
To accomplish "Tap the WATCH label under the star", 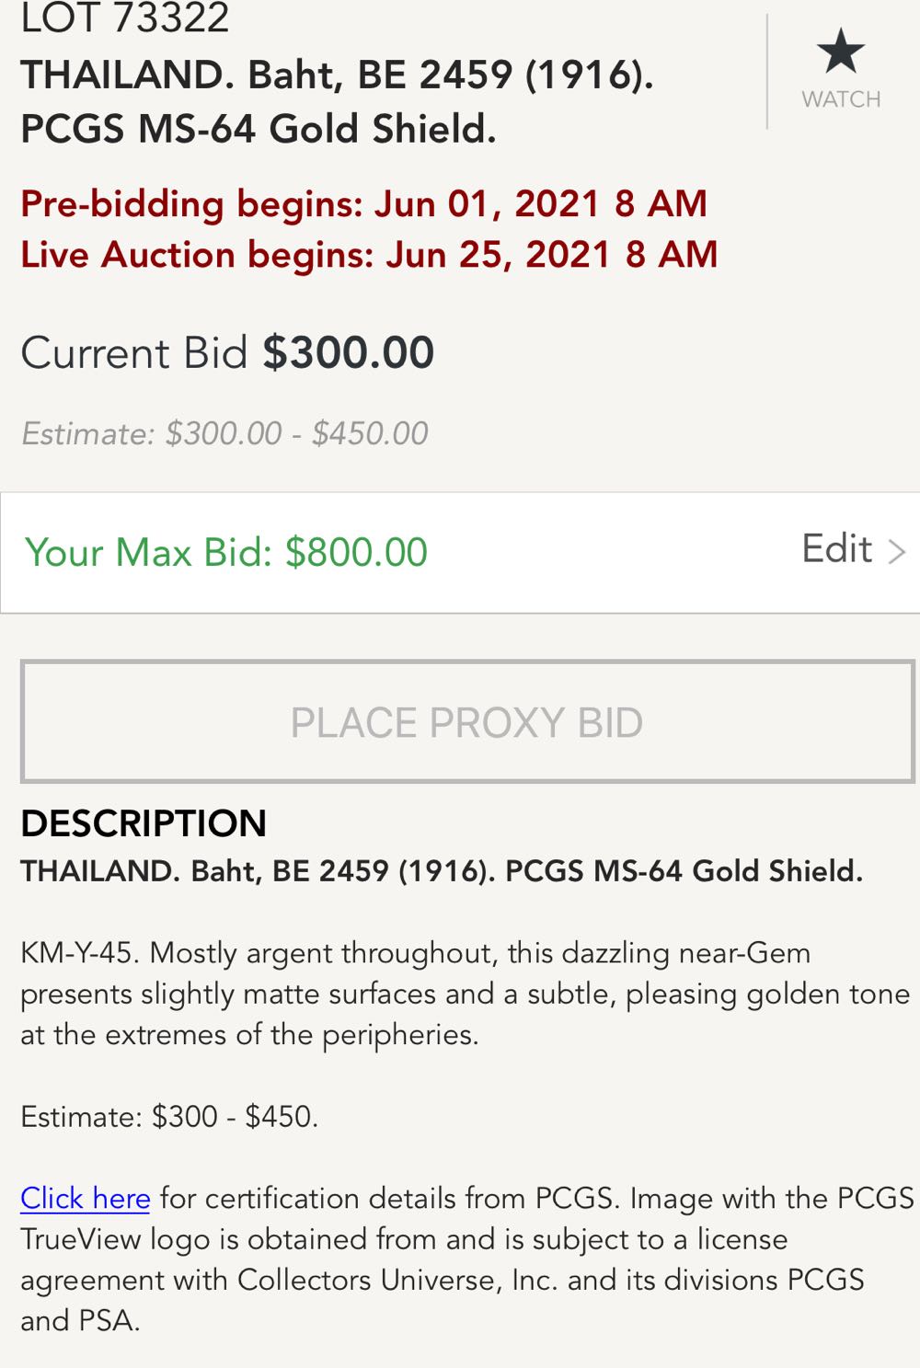I will click(841, 99).
